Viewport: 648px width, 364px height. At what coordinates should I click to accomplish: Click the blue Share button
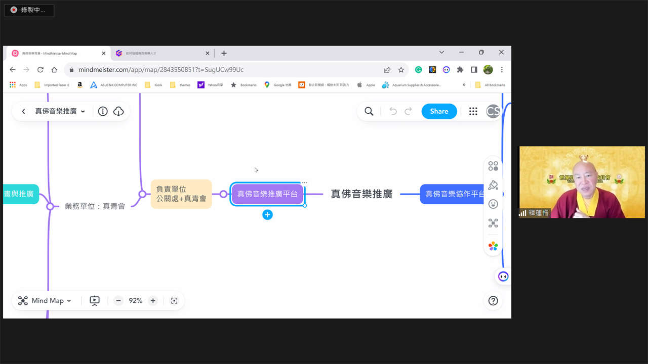point(439,111)
